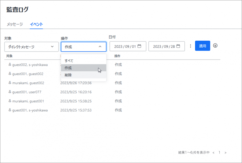Select the イベント tab
The image size is (242, 163).
[36, 24]
